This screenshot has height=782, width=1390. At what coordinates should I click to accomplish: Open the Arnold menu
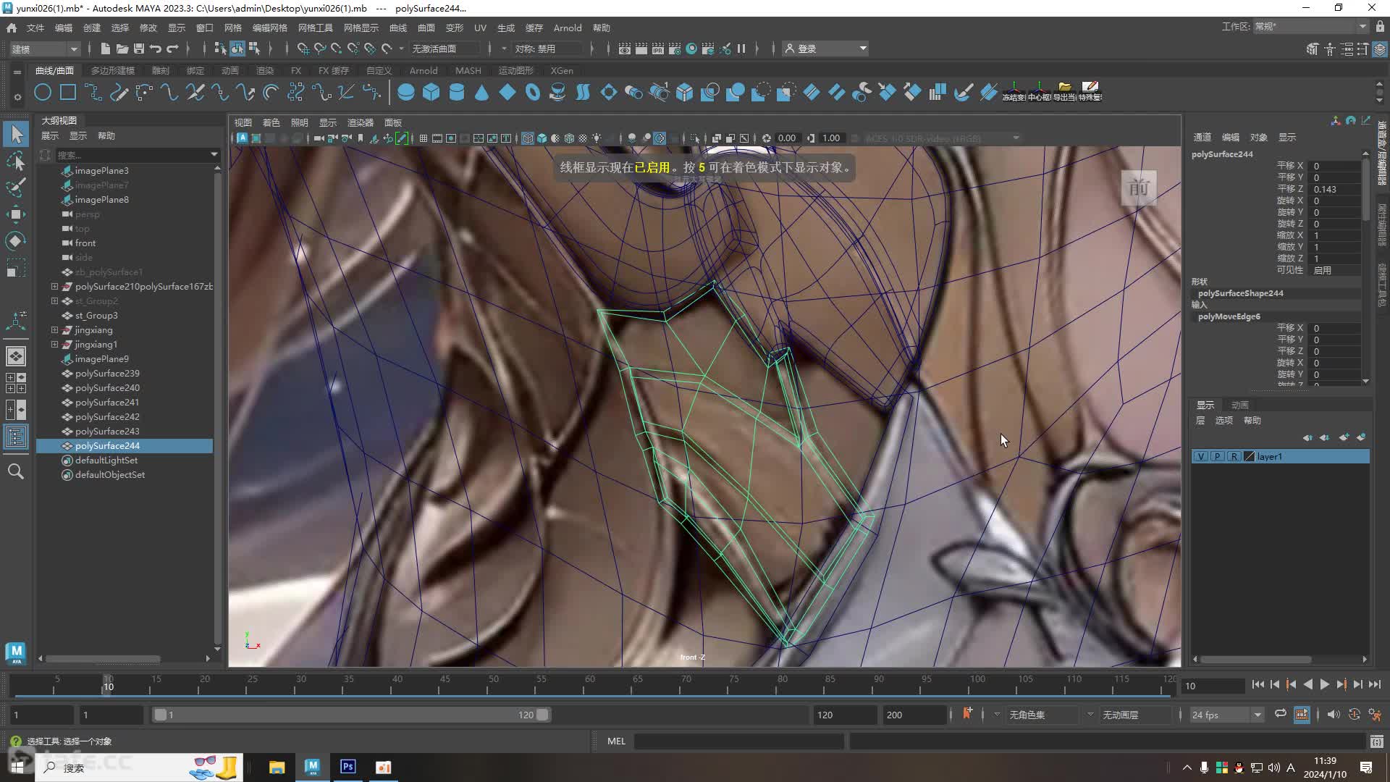click(x=568, y=28)
